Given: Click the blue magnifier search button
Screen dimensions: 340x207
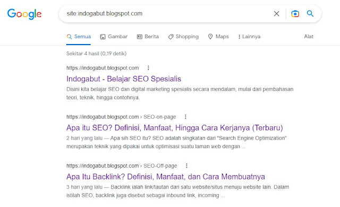Looking at the screenshot, I should click(310, 13).
